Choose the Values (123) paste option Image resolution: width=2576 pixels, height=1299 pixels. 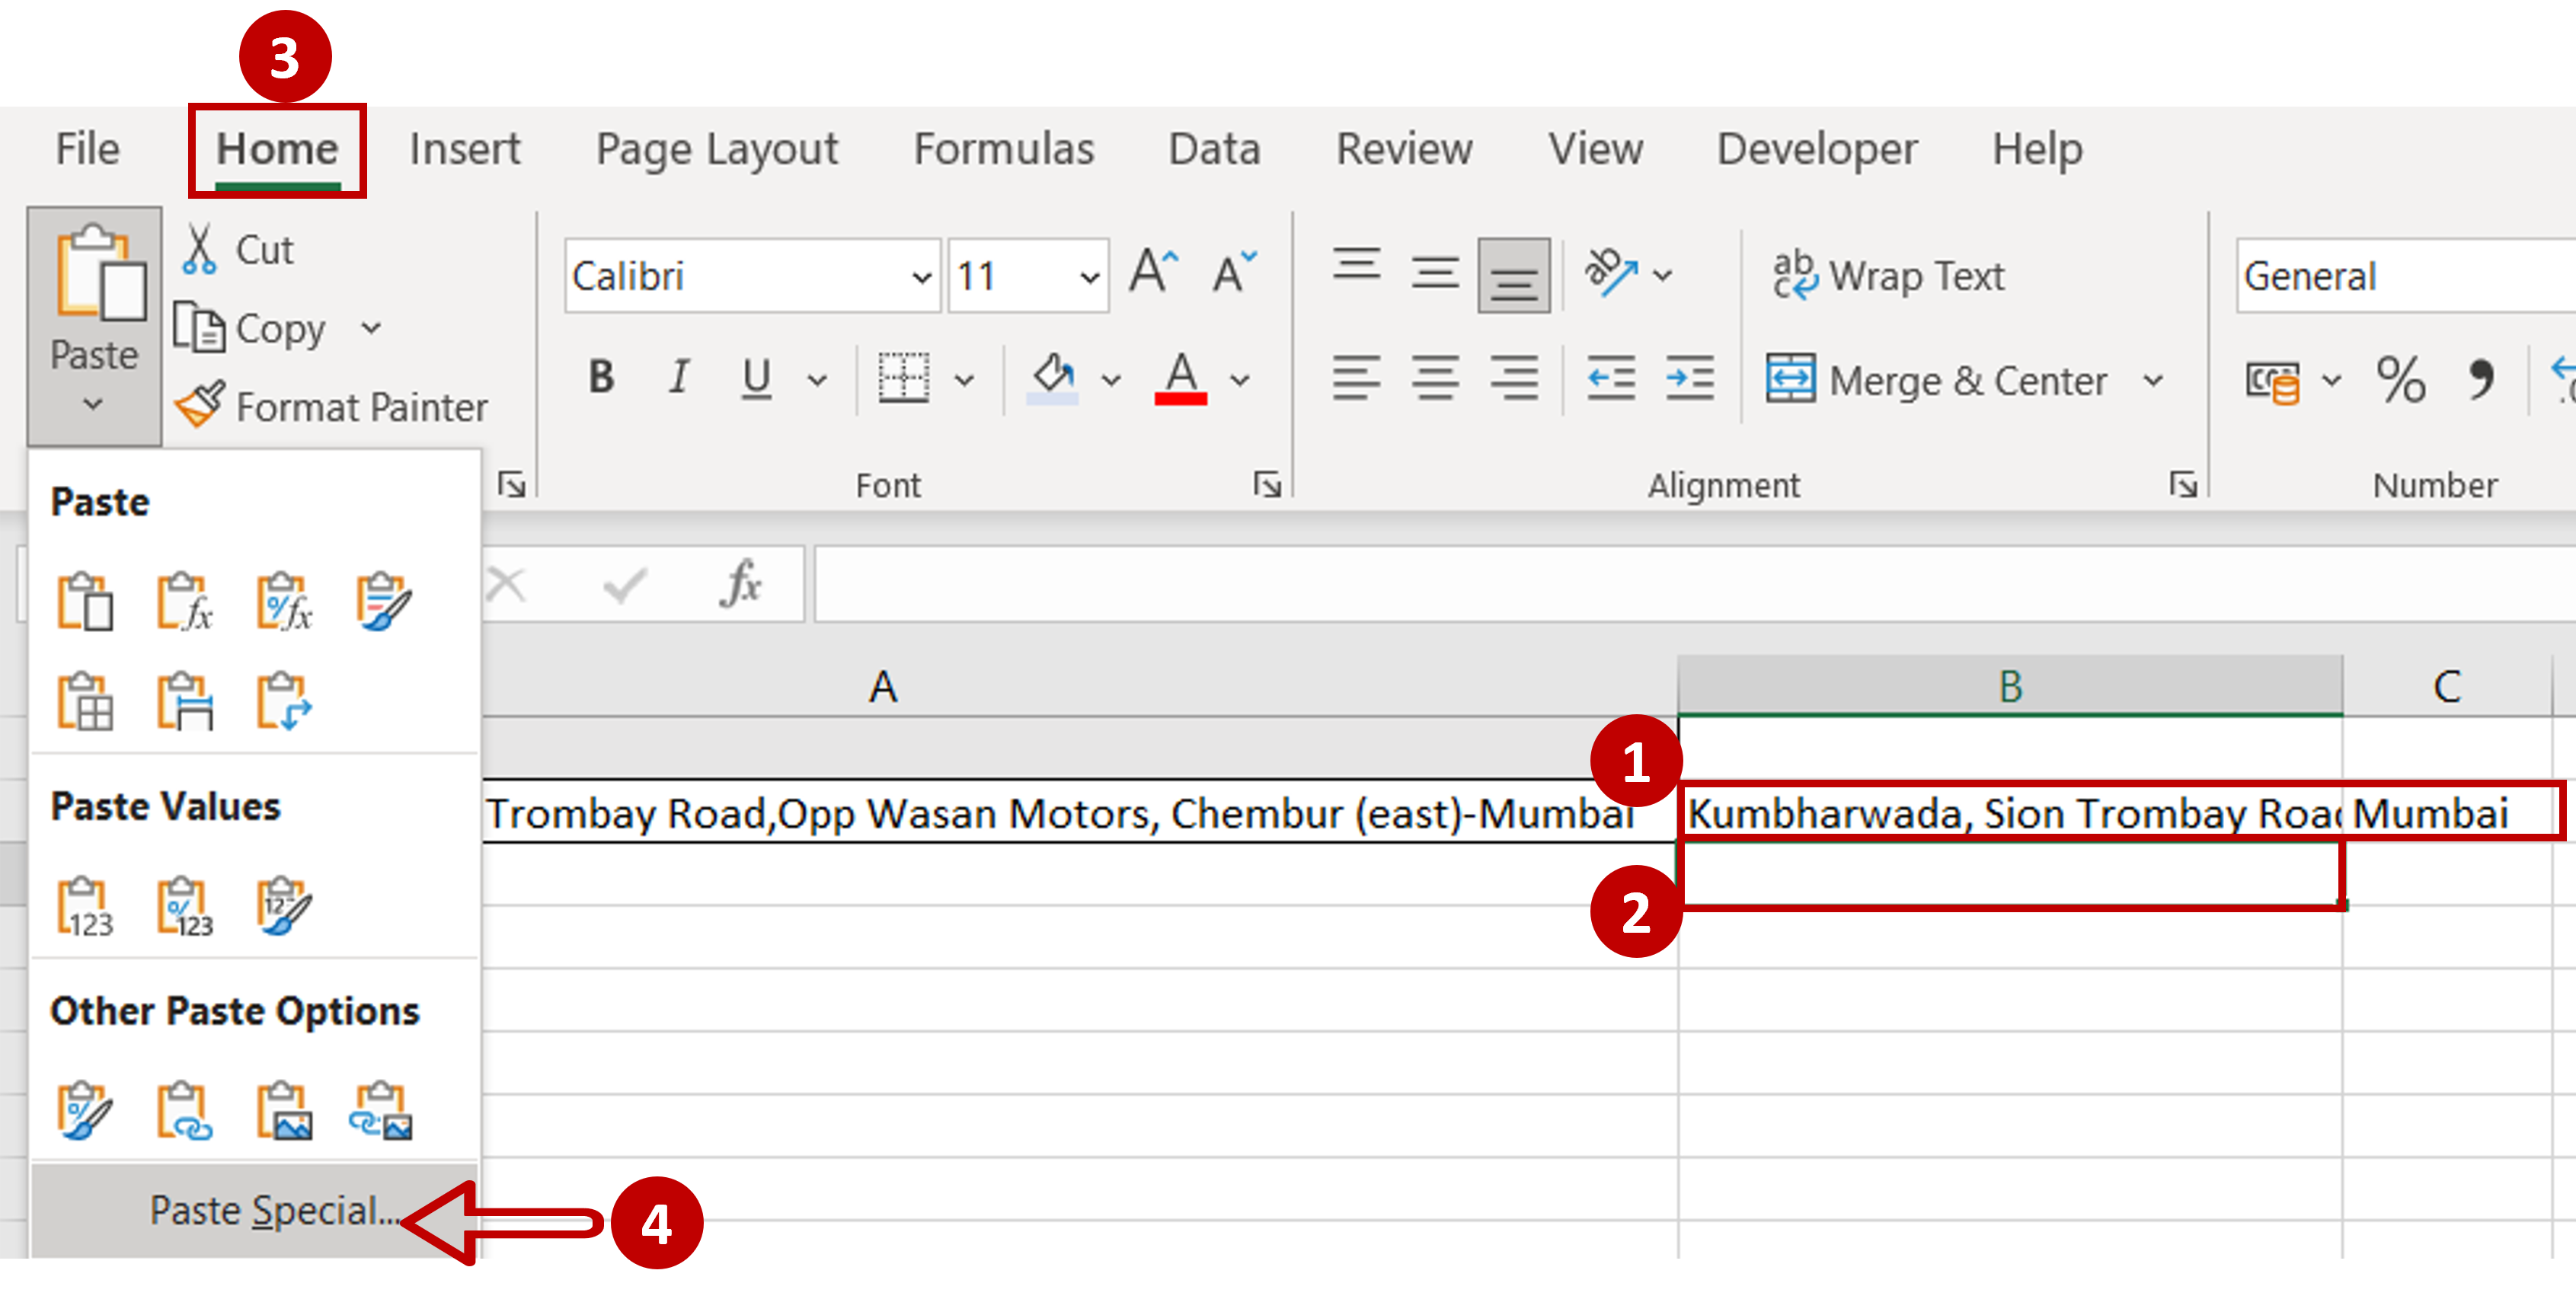point(85,905)
